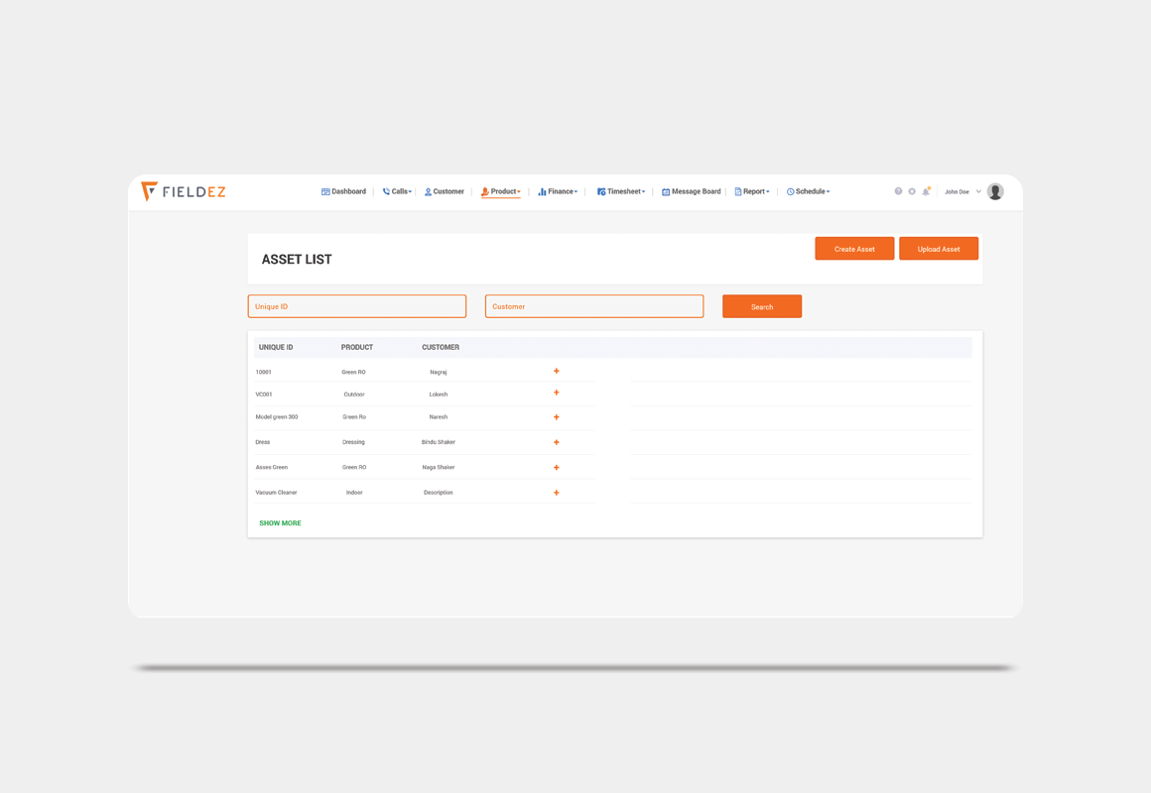Click the John Doe profile avatar

tap(995, 191)
